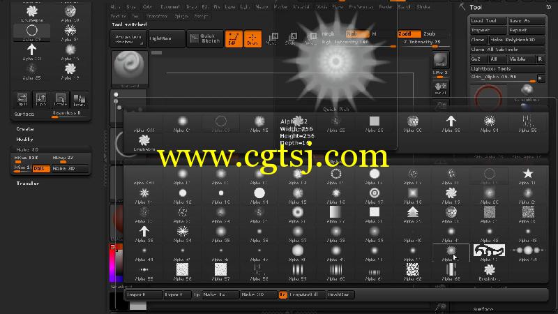Click Make Tx button below alpha grid

[x=220, y=294]
